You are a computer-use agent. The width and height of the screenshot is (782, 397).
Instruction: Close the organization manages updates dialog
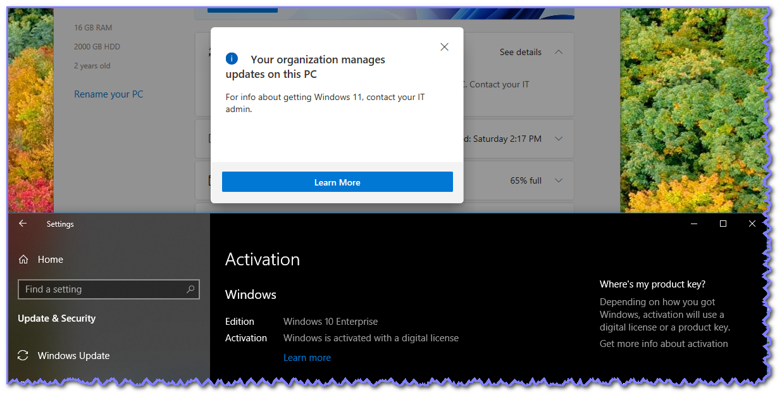pos(444,47)
